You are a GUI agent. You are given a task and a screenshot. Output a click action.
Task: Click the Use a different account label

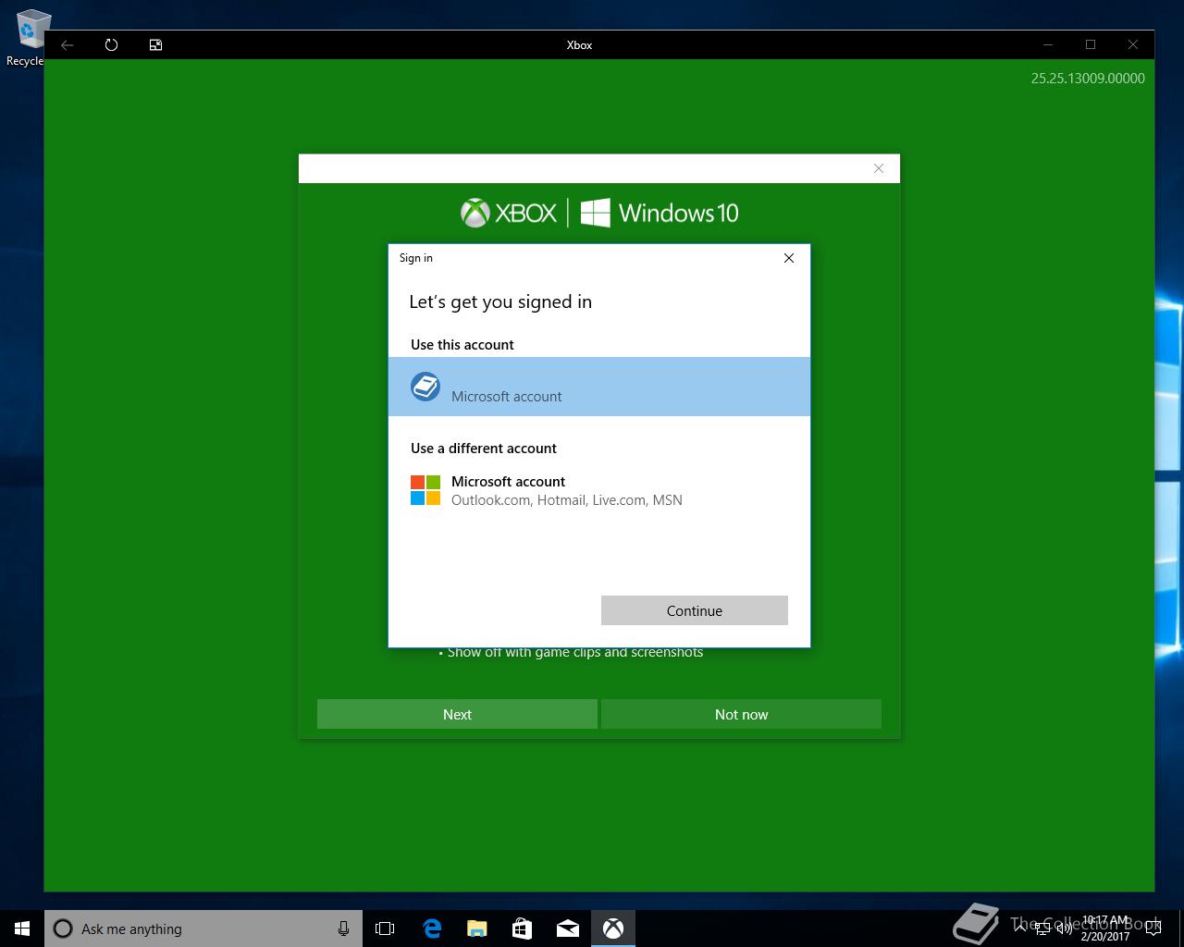pyautogui.click(x=484, y=449)
